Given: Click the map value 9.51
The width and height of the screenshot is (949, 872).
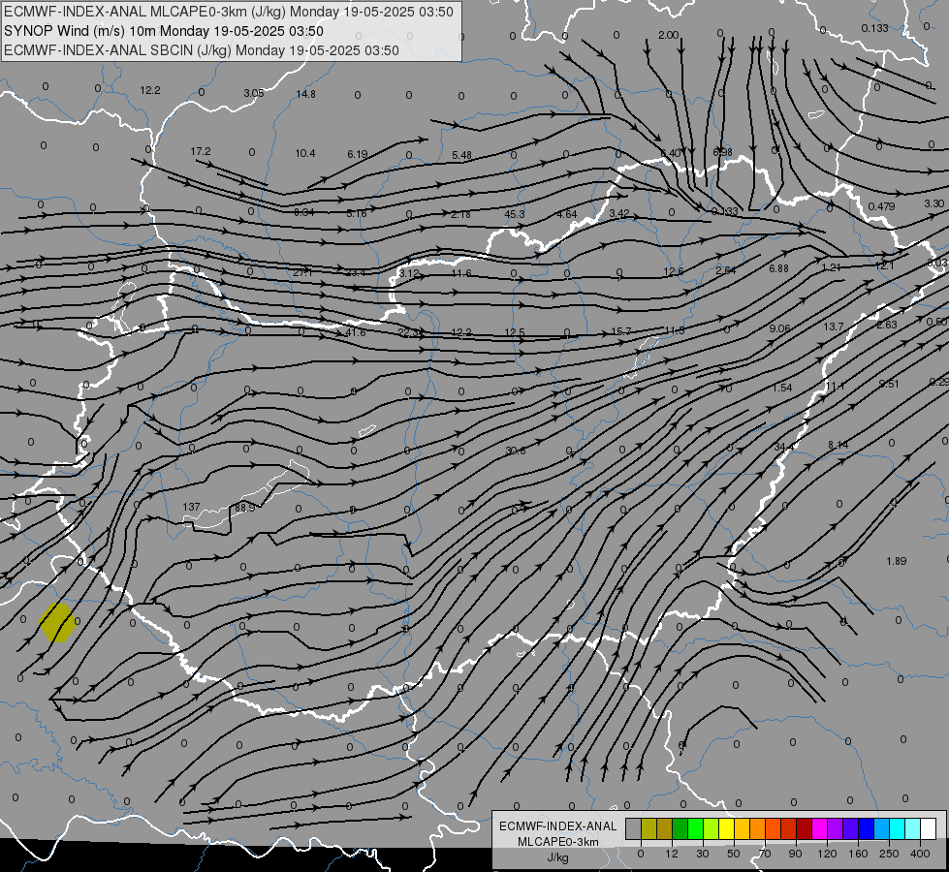Looking at the screenshot, I should pyautogui.click(x=889, y=384).
